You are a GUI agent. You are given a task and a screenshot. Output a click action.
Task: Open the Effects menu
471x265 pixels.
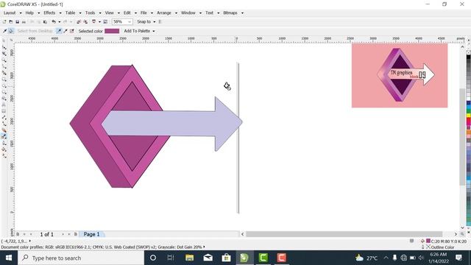(x=49, y=13)
